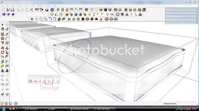Open the Camera menu
The height and width of the screenshot is (111, 199).
coord(20,6)
